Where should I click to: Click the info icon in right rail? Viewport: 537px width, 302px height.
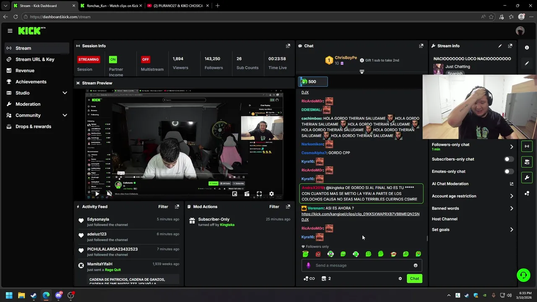527,47
